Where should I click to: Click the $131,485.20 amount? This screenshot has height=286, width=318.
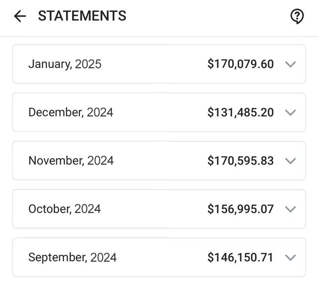(x=240, y=112)
